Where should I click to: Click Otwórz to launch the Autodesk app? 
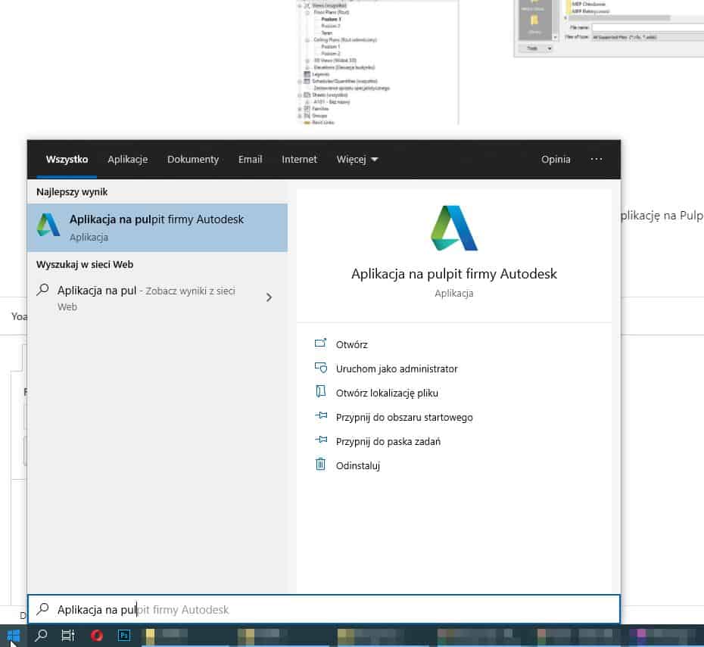click(x=353, y=344)
